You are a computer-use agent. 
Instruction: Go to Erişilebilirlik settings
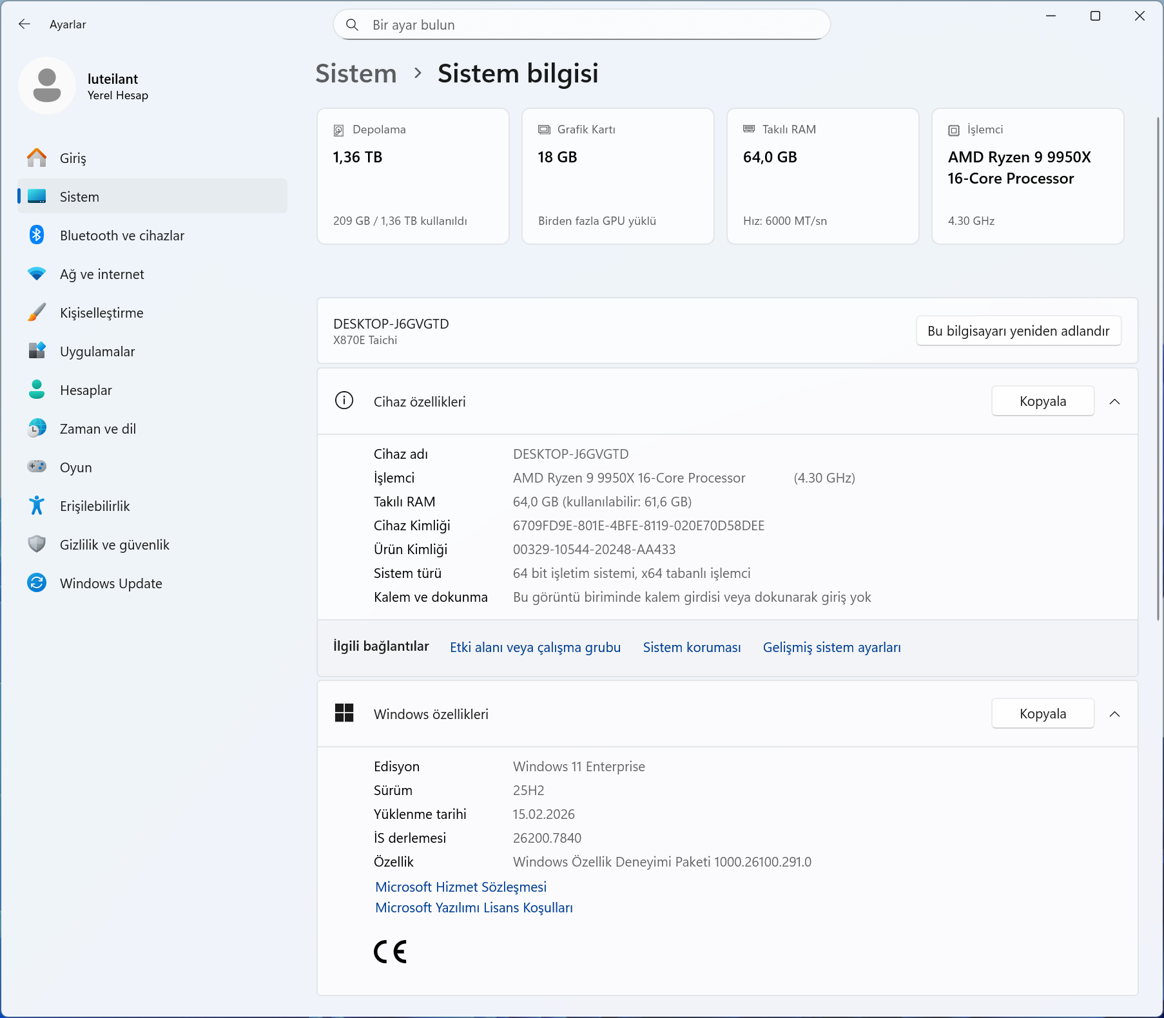click(x=153, y=506)
